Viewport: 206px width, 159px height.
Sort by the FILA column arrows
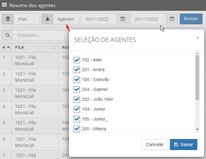tap(55, 47)
